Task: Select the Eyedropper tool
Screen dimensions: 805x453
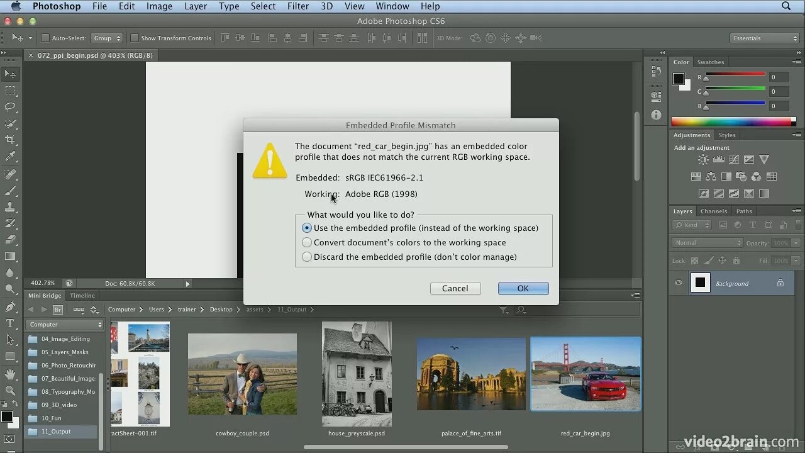Action: [x=11, y=156]
